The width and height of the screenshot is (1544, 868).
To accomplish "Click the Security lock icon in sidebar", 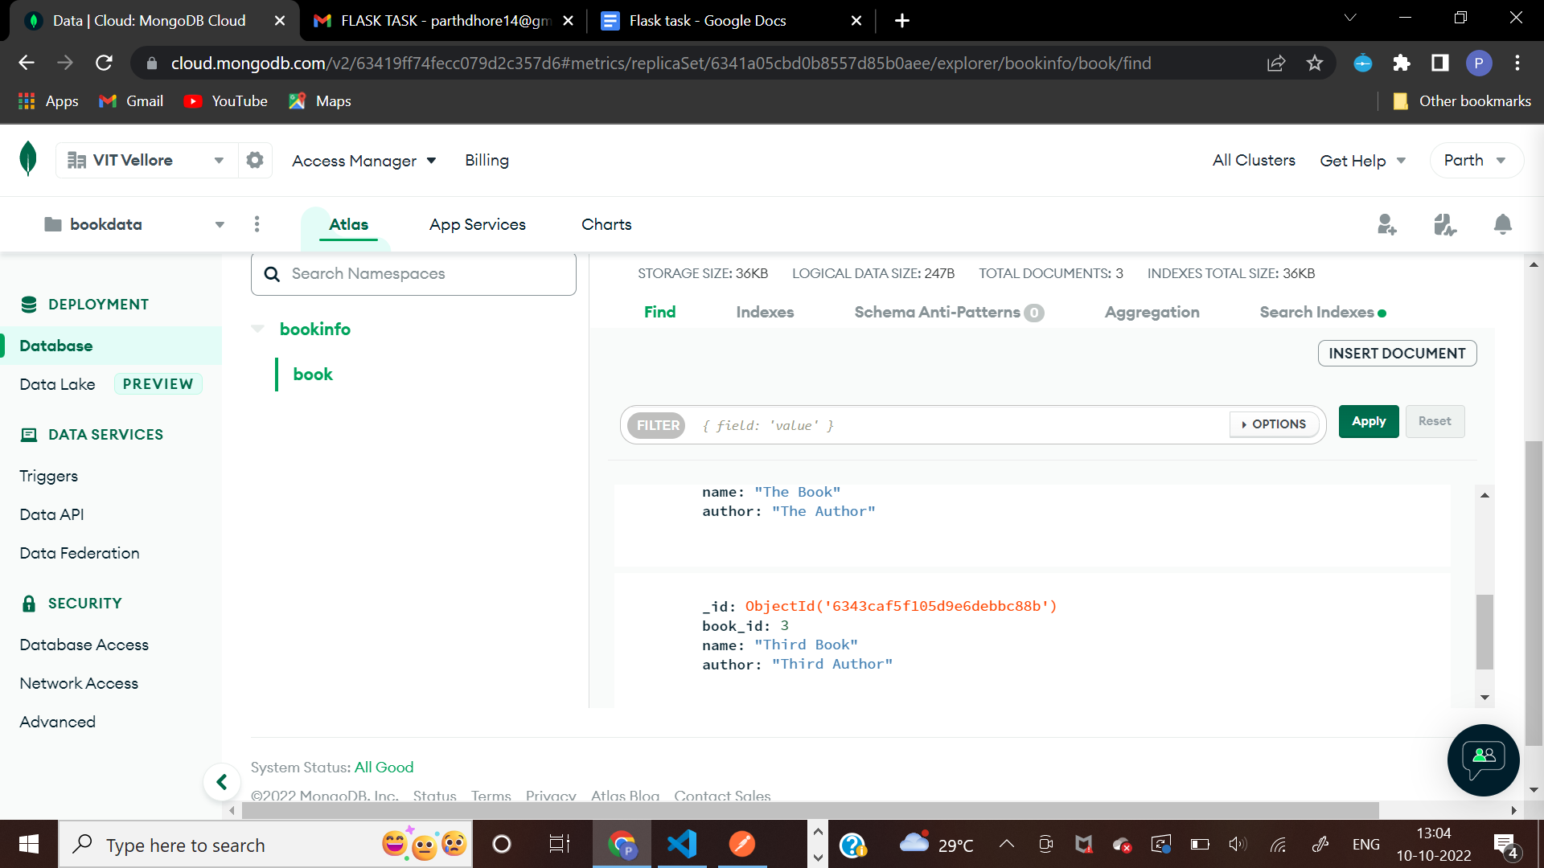I will [x=30, y=603].
